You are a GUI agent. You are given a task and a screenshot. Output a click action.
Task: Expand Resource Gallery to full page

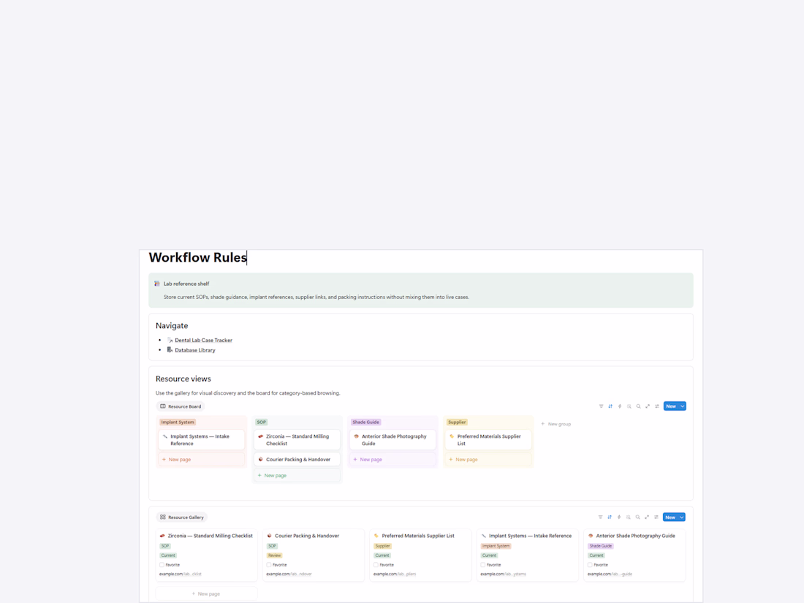pos(647,517)
